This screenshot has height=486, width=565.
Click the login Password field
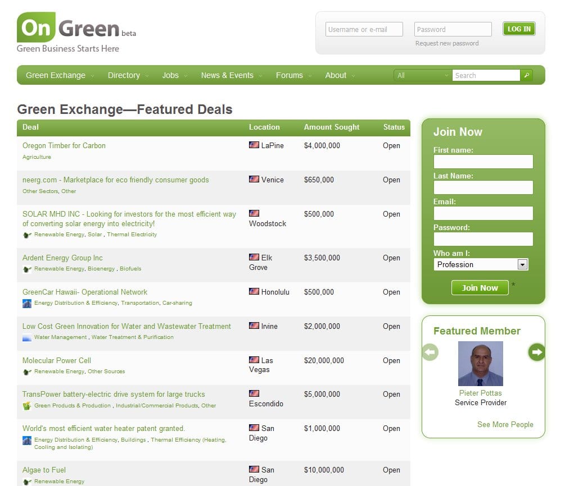[453, 29]
